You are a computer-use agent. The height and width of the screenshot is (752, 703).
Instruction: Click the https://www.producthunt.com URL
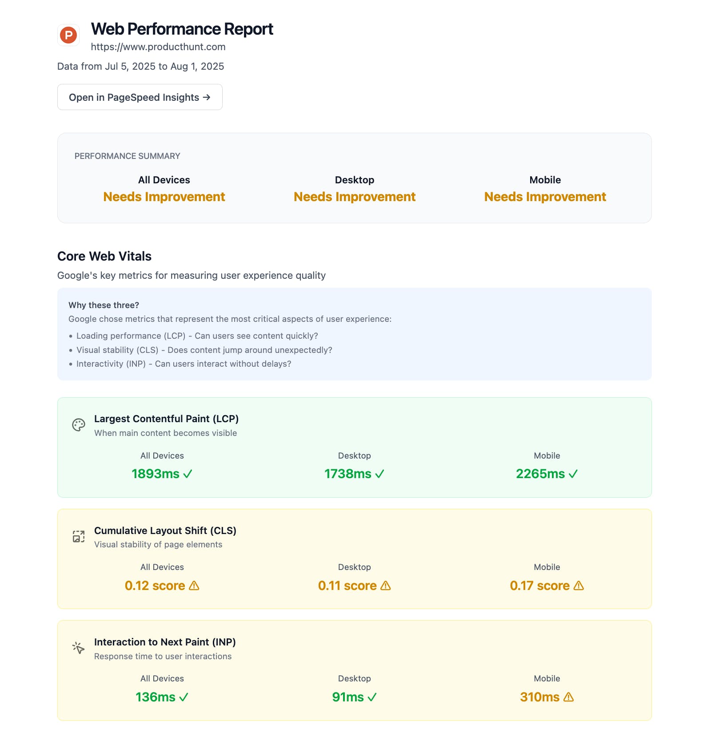click(158, 47)
